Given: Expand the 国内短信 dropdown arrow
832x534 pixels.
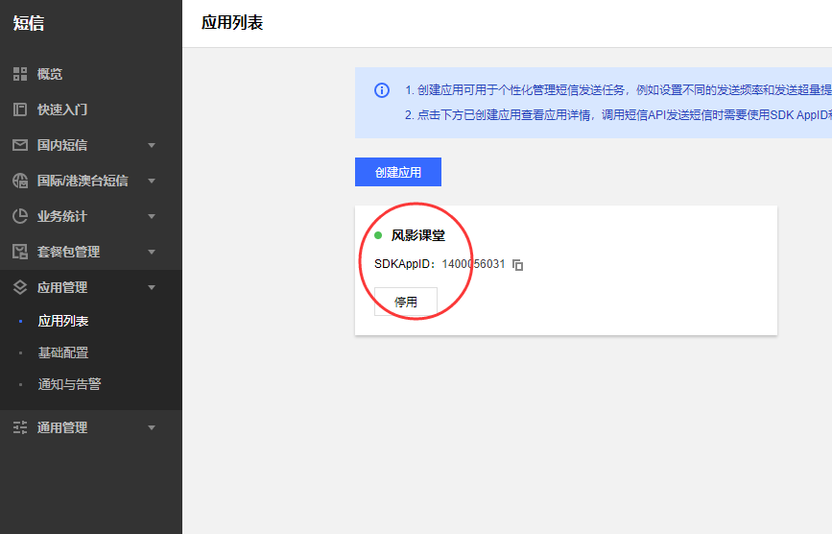Looking at the screenshot, I should tap(152, 145).
